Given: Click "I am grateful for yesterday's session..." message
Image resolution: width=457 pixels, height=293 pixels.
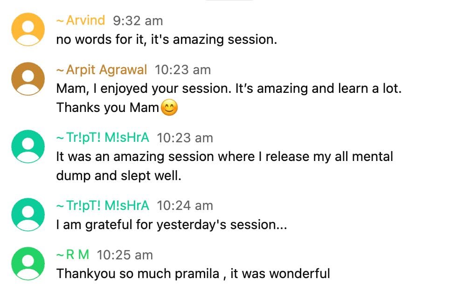Looking at the screenshot, I should [171, 224].
